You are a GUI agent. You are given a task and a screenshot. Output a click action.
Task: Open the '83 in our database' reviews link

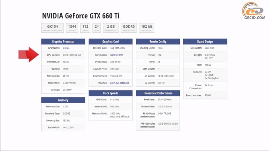coord(119,83)
